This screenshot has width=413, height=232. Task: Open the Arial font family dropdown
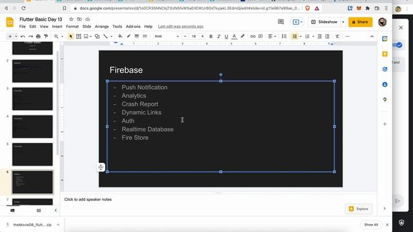tap(166, 36)
